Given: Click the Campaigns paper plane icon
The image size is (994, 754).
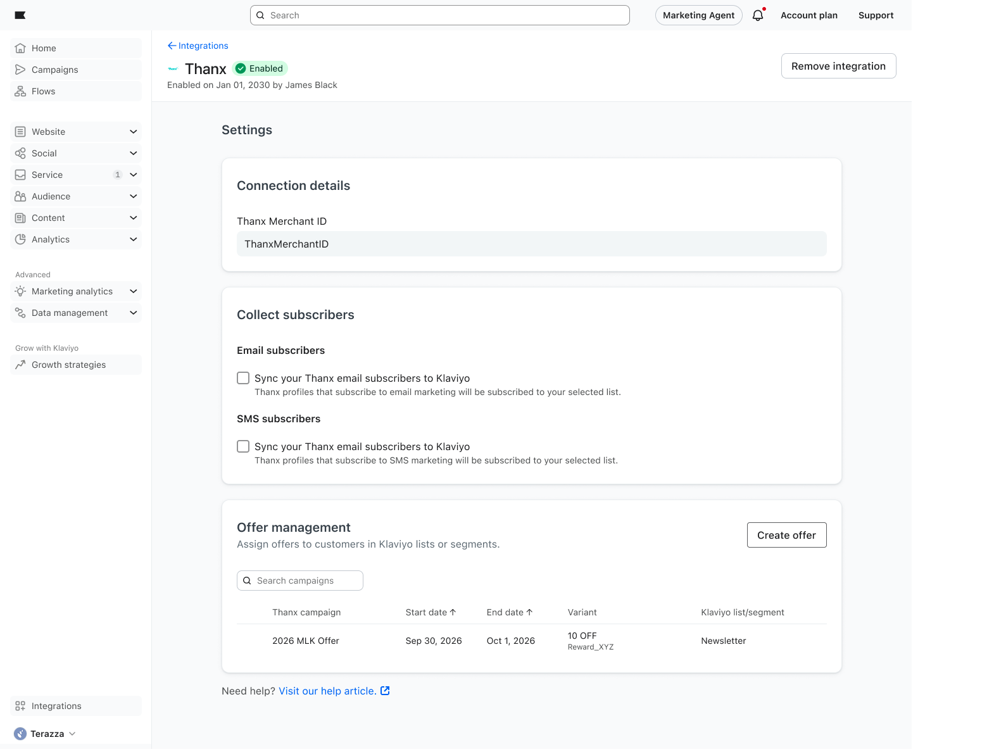Looking at the screenshot, I should tap(20, 70).
